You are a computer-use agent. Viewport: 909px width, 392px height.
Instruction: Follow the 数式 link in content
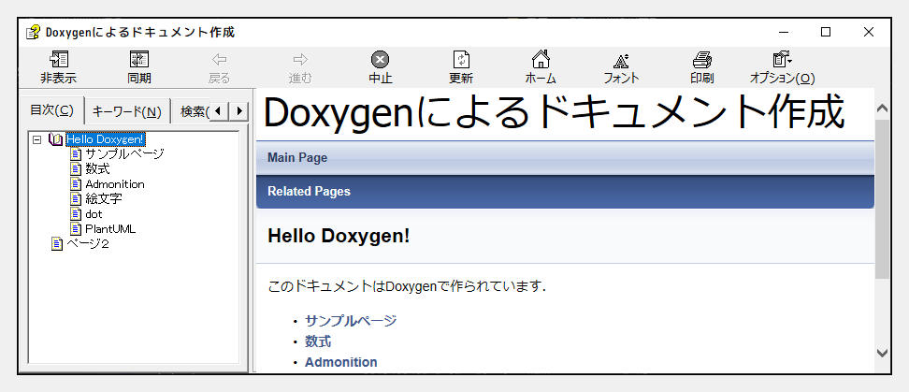pos(318,341)
